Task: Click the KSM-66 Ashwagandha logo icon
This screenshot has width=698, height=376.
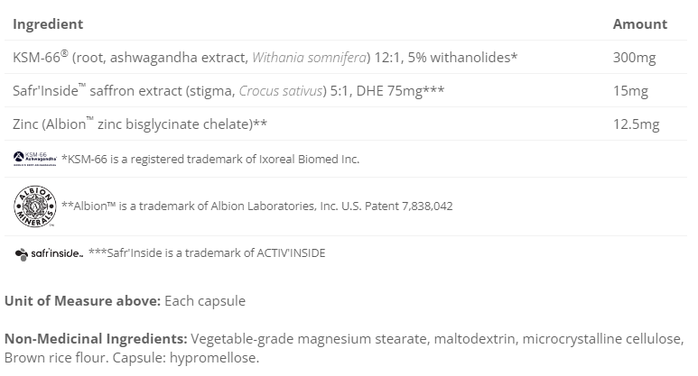Action: coord(35,159)
